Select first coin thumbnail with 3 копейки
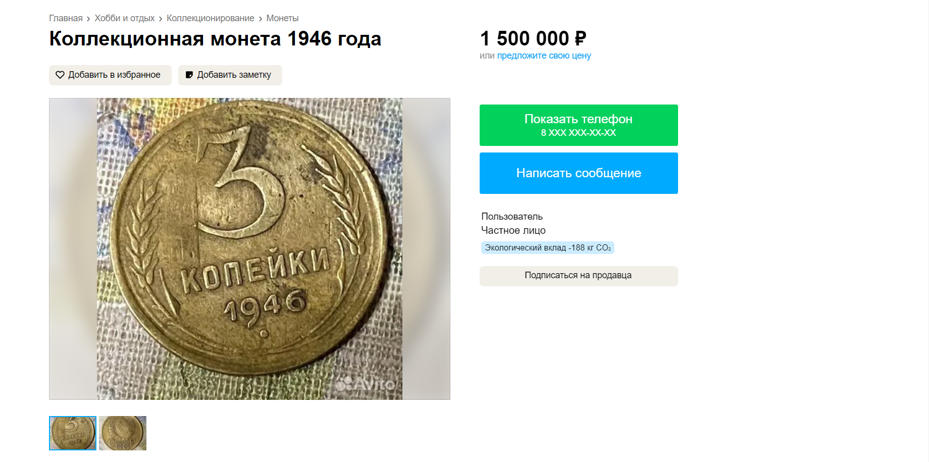The width and height of the screenshot is (929, 462). tap(73, 433)
